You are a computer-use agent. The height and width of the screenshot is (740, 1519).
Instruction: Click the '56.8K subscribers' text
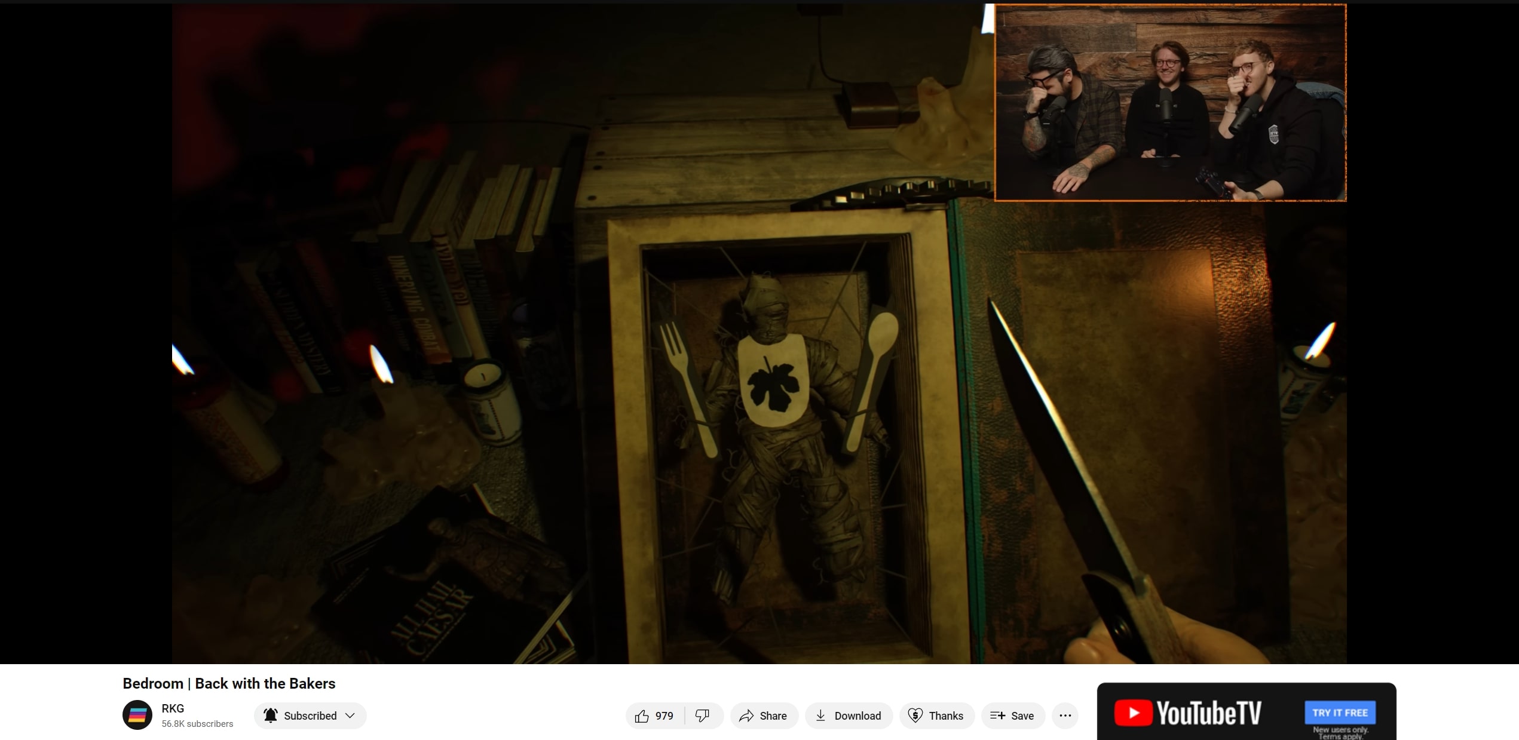197,724
